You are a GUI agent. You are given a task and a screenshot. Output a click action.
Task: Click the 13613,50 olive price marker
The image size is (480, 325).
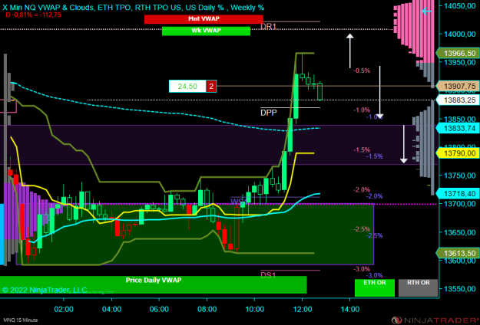pos(459,253)
